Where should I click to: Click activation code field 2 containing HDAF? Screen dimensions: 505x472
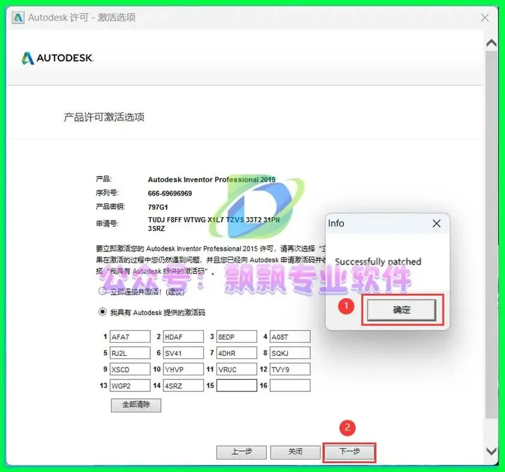(x=183, y=336)
